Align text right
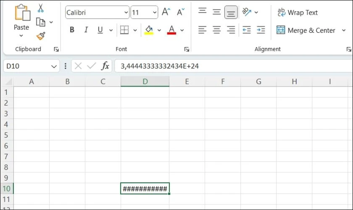This screenshot has height=210, width=353. pos(231,30)
